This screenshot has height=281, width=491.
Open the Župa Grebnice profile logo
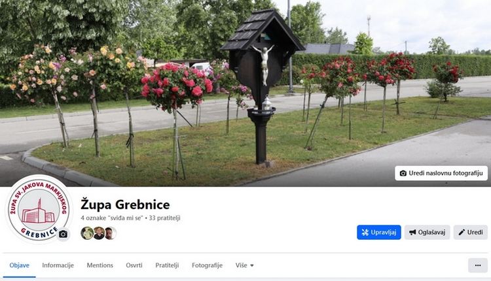[x=38, y=210]
